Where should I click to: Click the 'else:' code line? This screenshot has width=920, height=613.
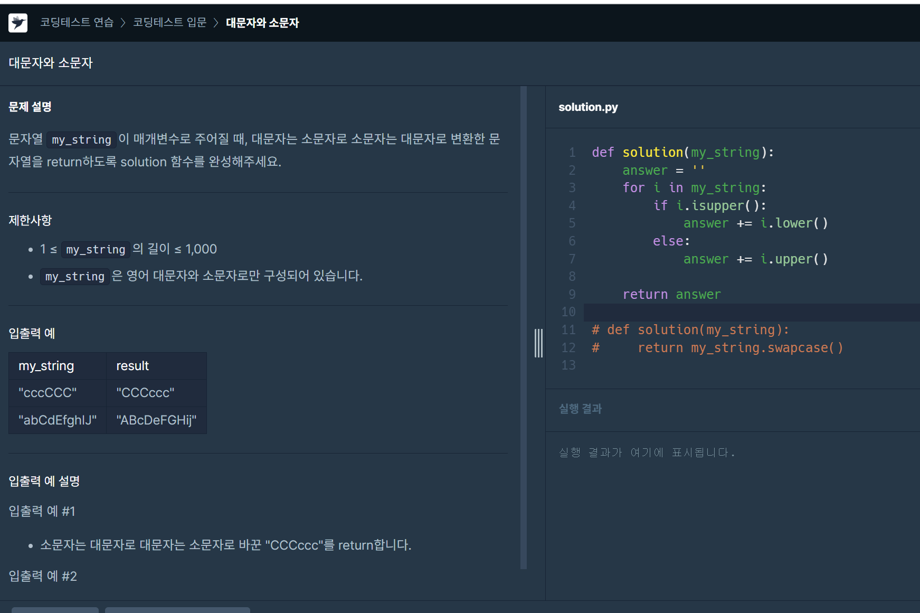click(671, 241)
